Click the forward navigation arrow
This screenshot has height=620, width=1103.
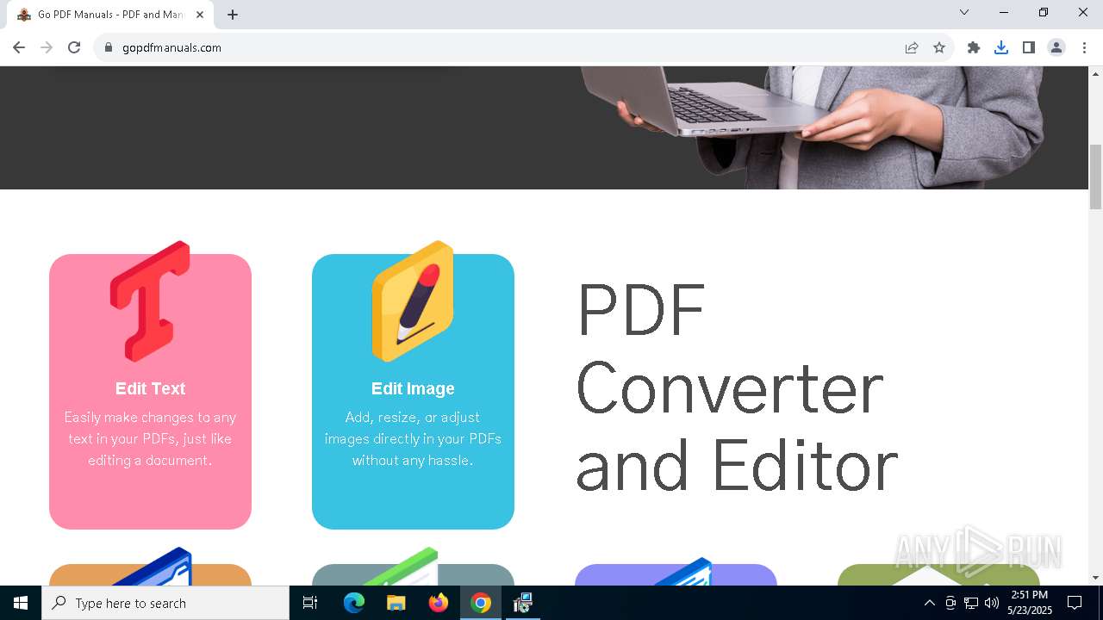(47, 47)
